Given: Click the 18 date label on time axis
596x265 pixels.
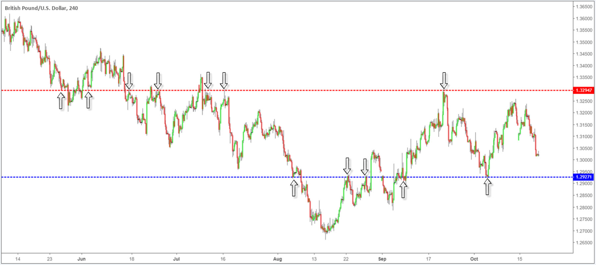Looking at the screenshot, I should pos(132,259).
